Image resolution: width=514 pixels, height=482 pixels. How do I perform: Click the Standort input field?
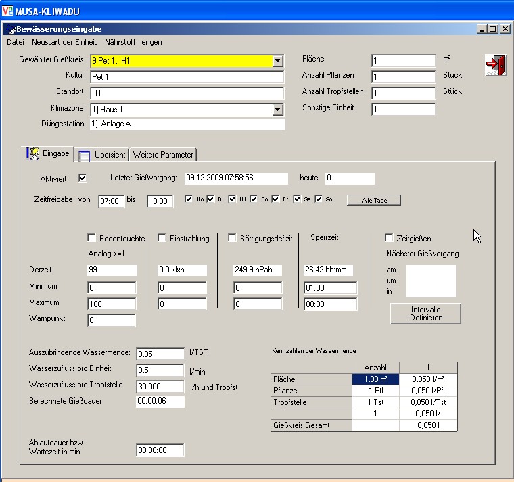pyautogui.click(x=187, y=93)
